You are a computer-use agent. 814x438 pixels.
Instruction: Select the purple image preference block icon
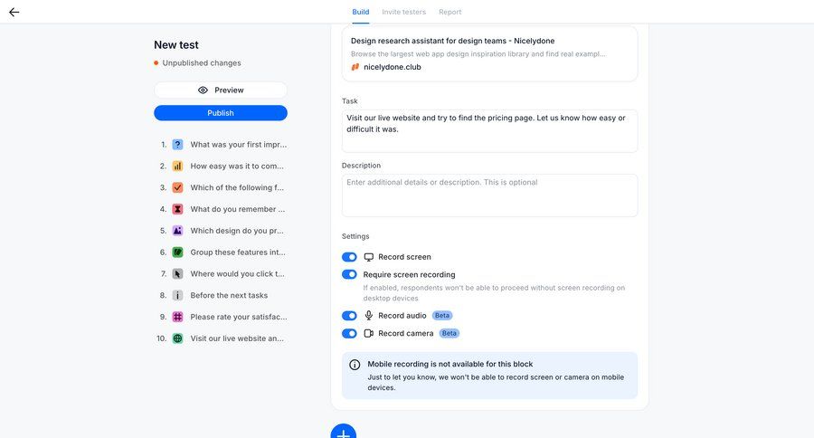(178, 231)
